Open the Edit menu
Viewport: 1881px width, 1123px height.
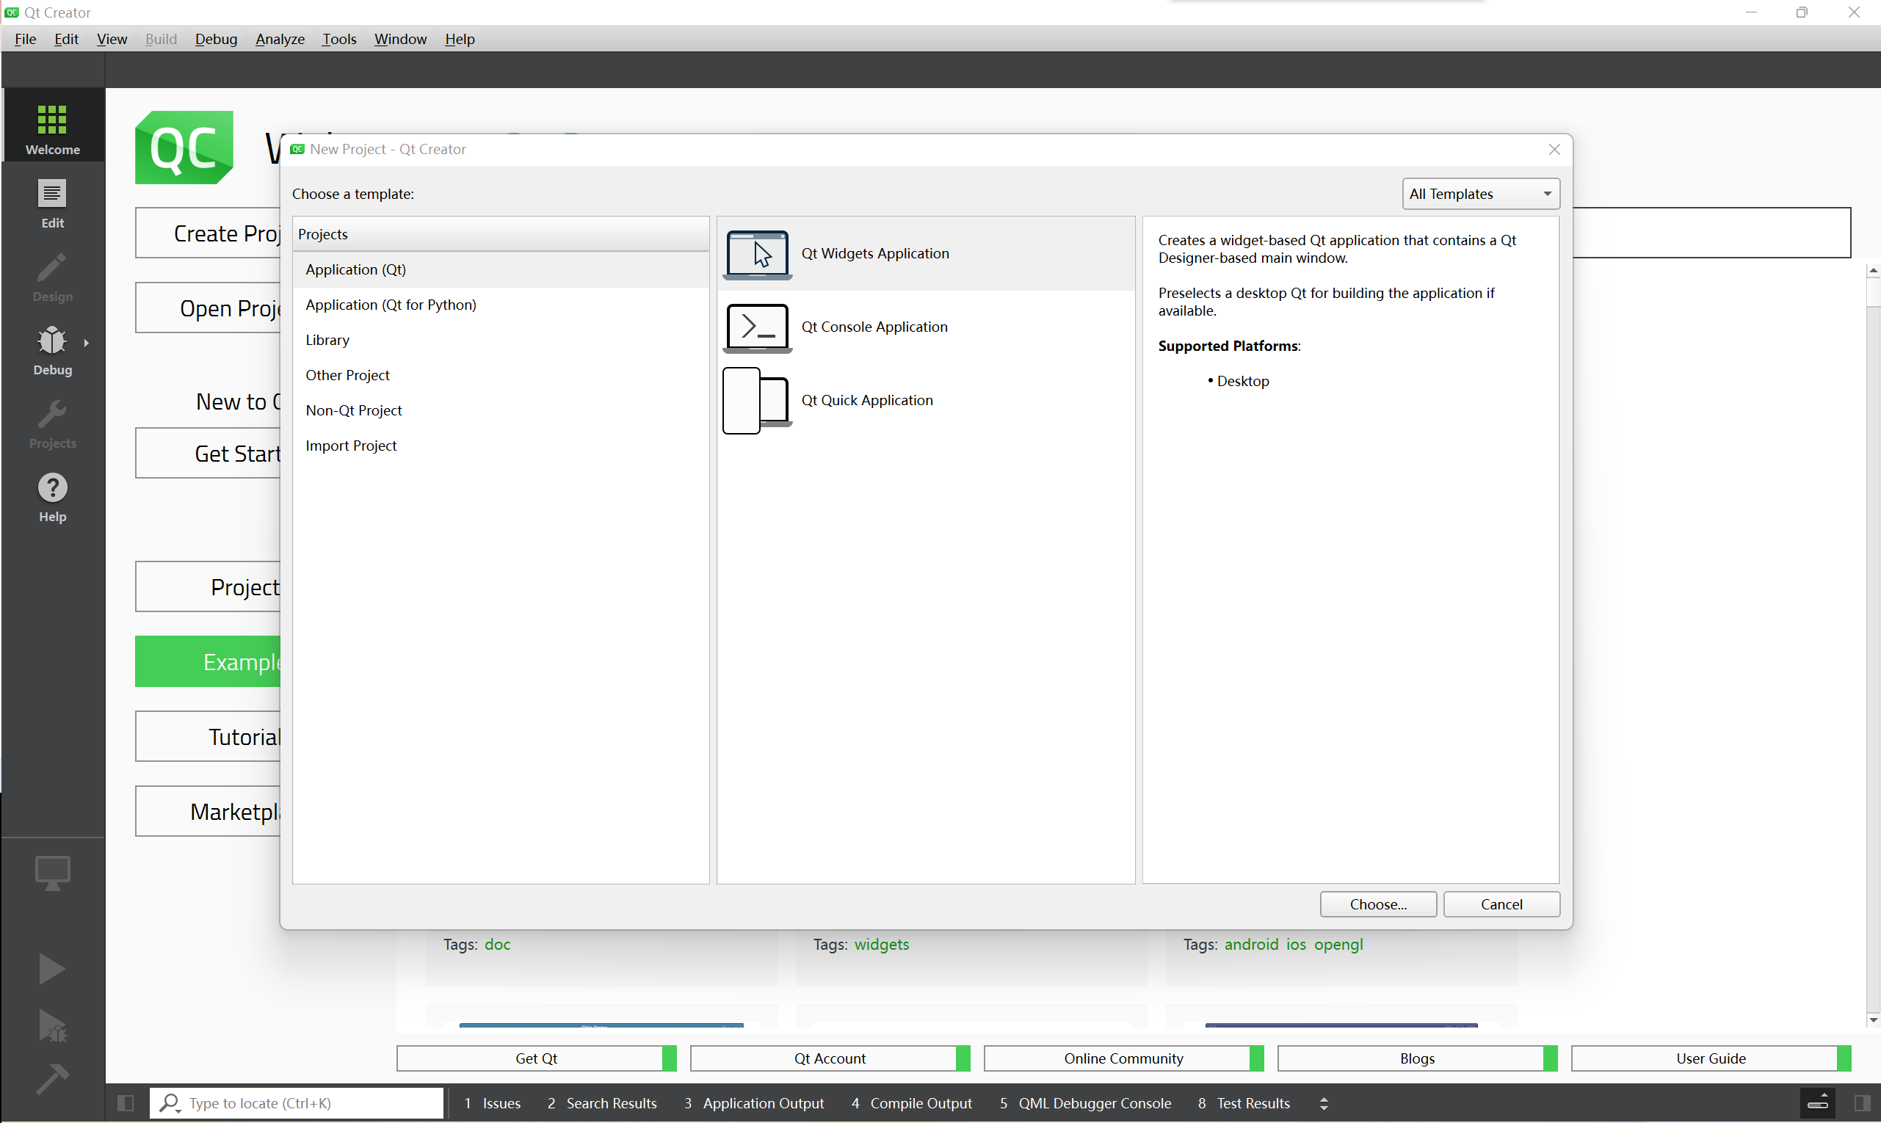coord(66,39)
